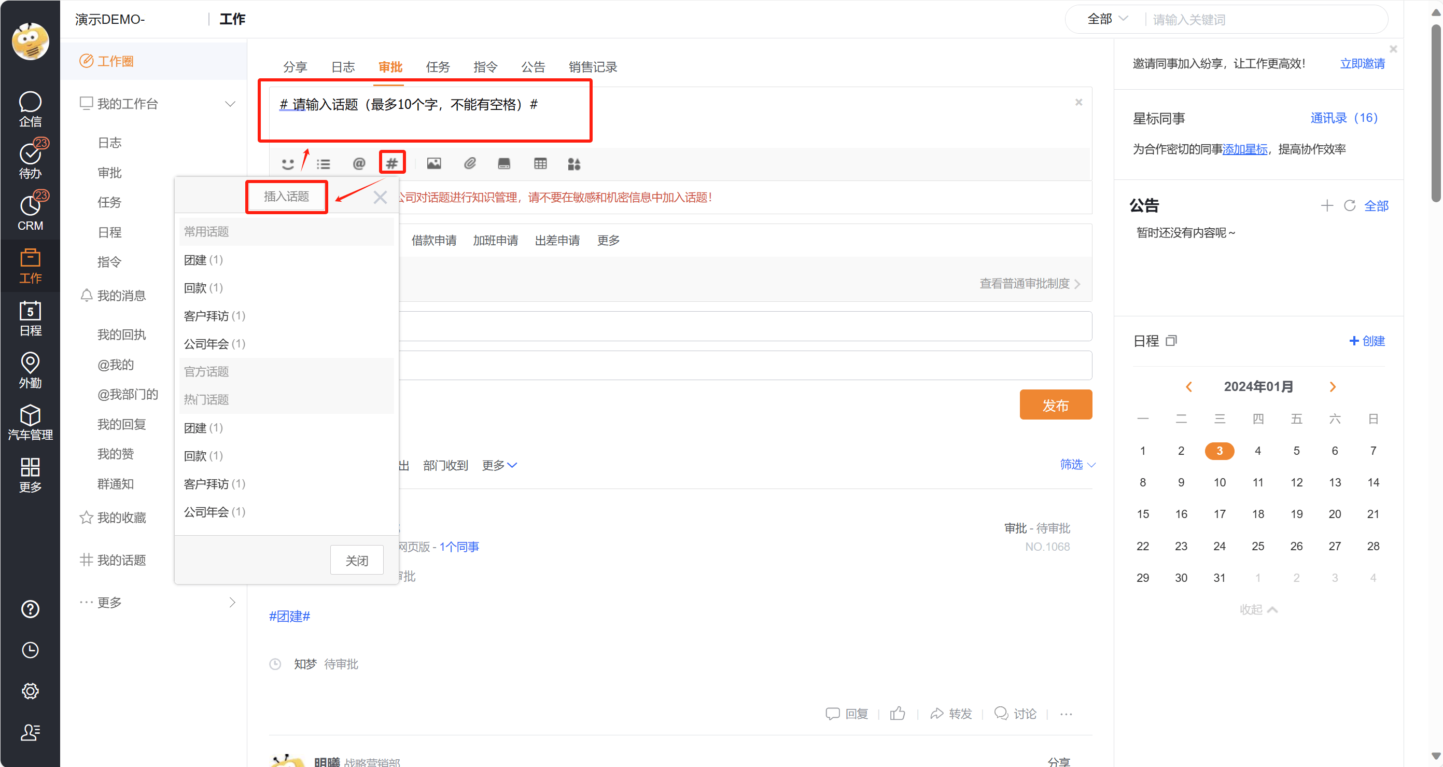
Task: Switch to the 销售记录 tab
Action: tap(592, 67)
